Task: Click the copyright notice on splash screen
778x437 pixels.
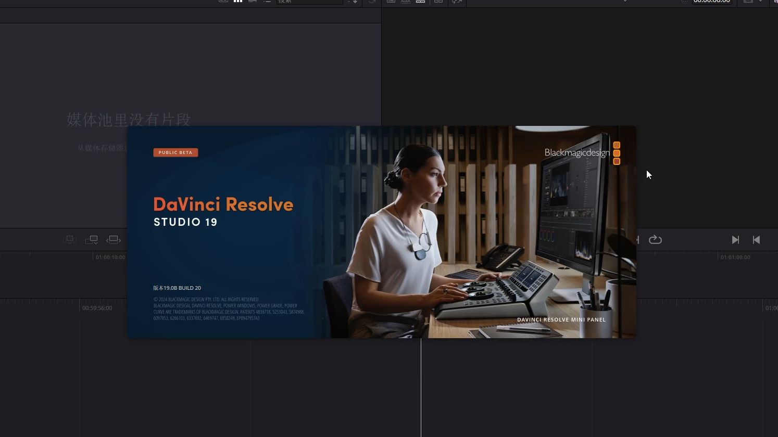Action: [x=229, y=309]
